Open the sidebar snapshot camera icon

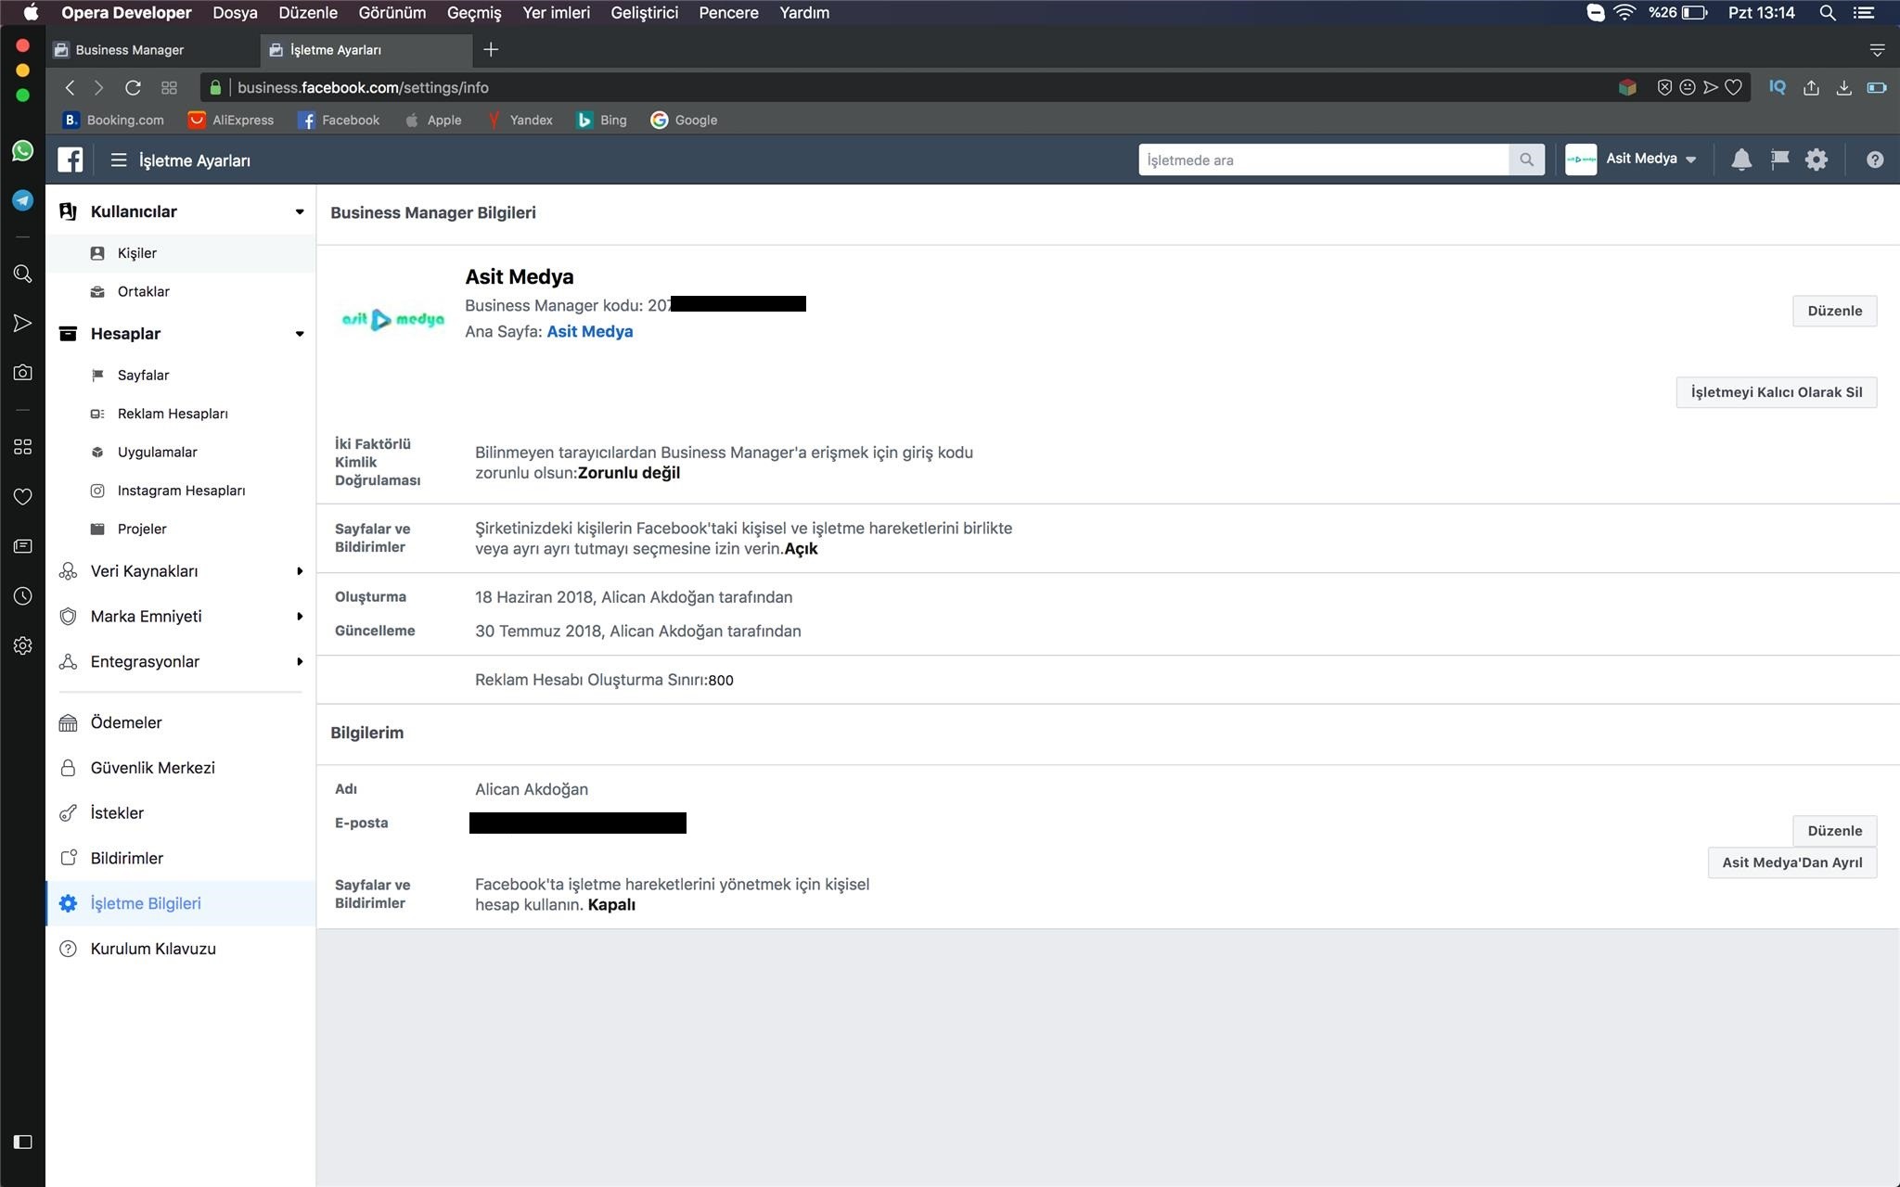[23, 373]
